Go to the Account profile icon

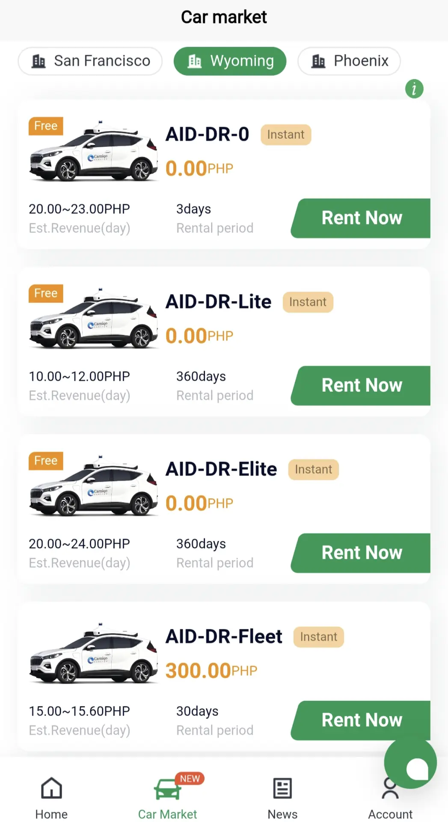pos(390,788)
